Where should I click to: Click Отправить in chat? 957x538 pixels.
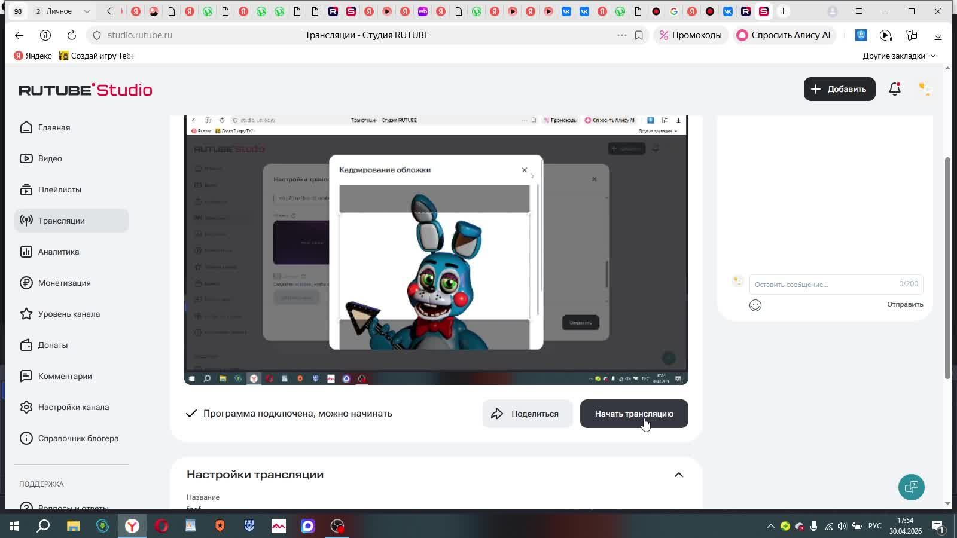905,304
